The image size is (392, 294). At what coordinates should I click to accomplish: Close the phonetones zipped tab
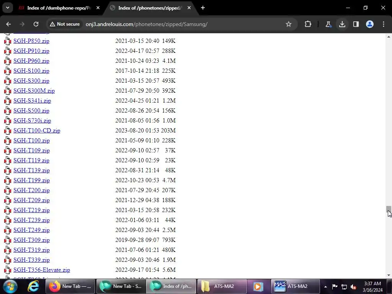[189, 8]
